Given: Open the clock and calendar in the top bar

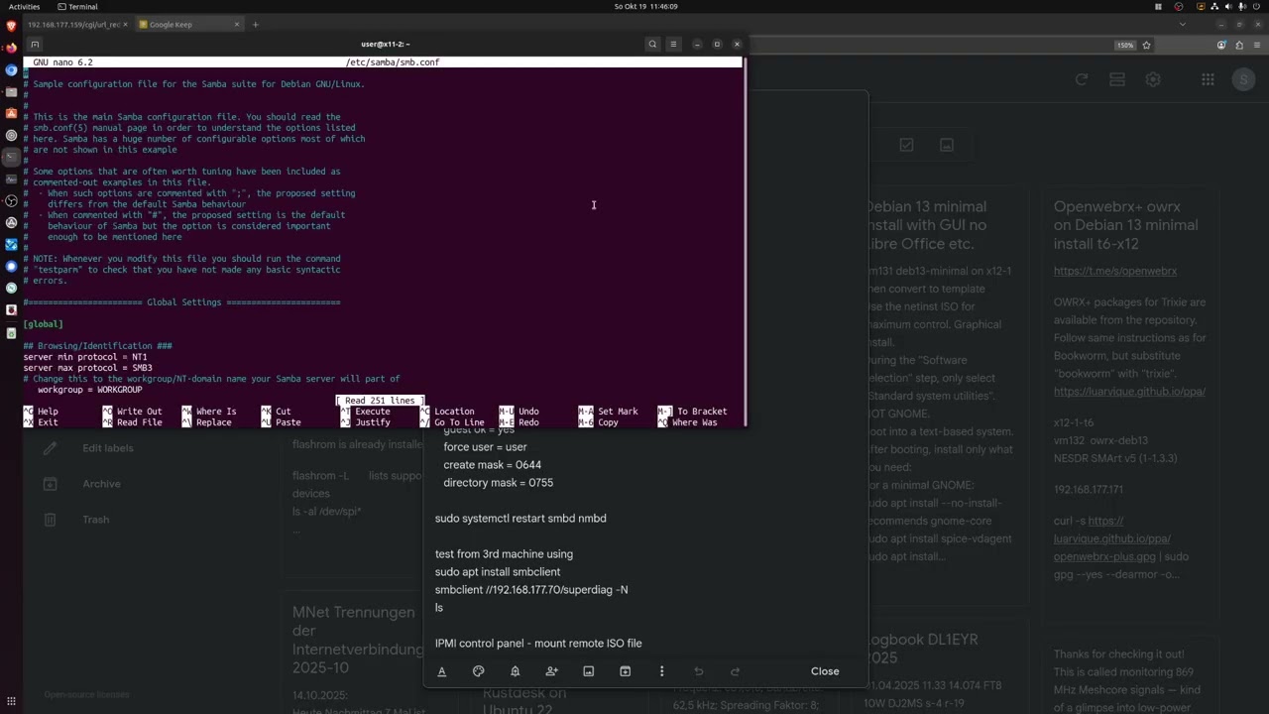Looking at the screenshot, I should pos(645,6).
